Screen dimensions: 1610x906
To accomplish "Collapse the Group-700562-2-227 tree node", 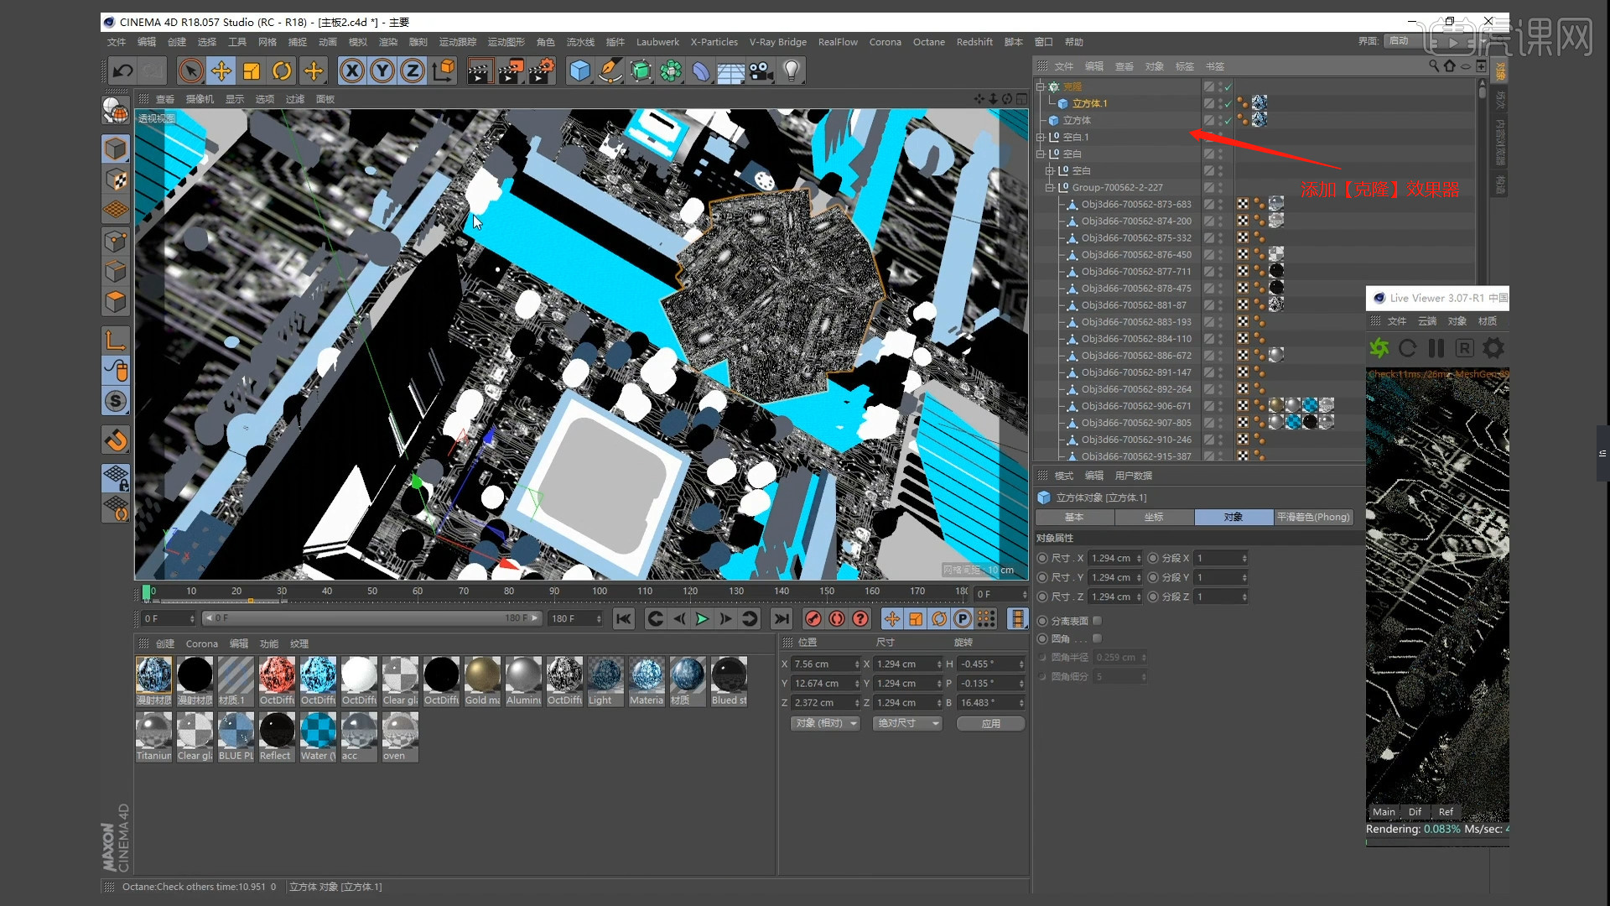I will (1049, 187).
